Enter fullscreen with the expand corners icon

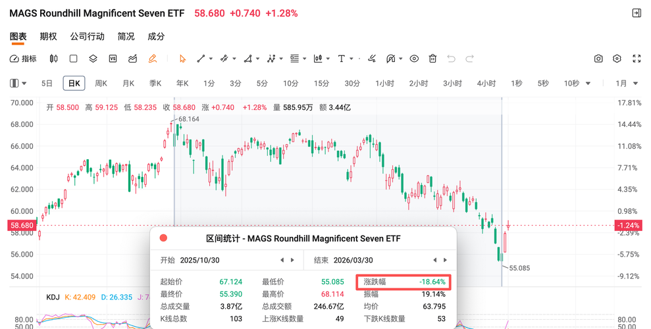point(637,59)
